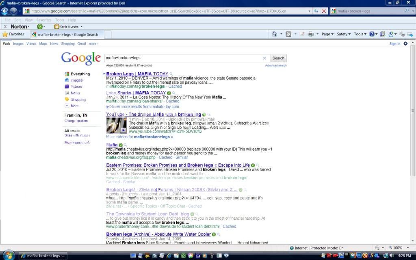Click the Cached link under Loan Sharks result

(172, 101)
